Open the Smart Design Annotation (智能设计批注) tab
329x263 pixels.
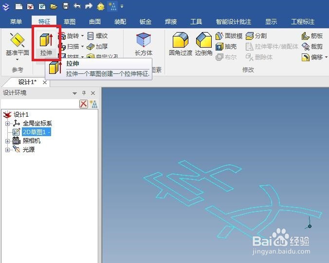[x=234, y=21]
